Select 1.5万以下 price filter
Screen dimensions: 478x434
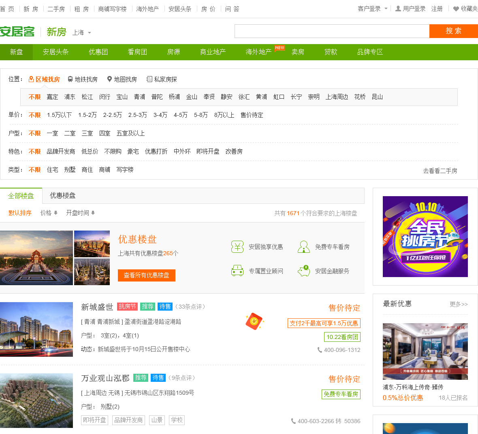60,115
